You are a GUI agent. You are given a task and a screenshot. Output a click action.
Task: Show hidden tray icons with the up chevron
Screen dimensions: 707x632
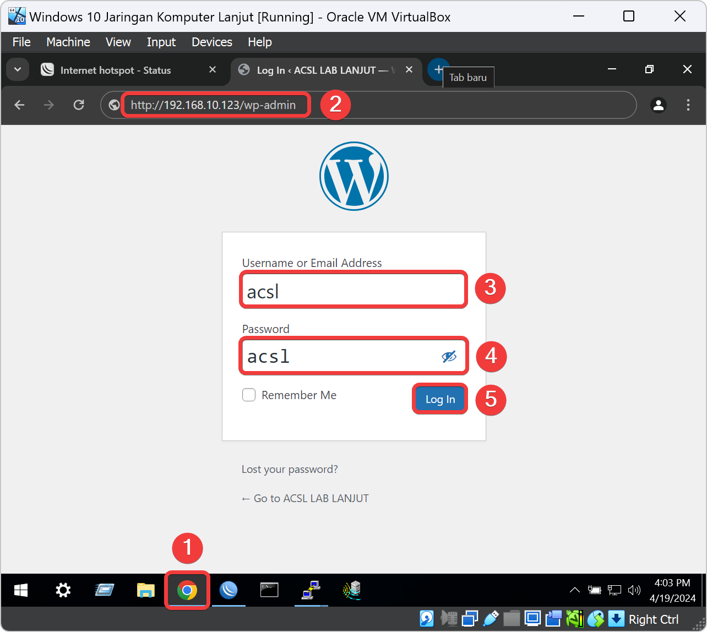point(574,590)
